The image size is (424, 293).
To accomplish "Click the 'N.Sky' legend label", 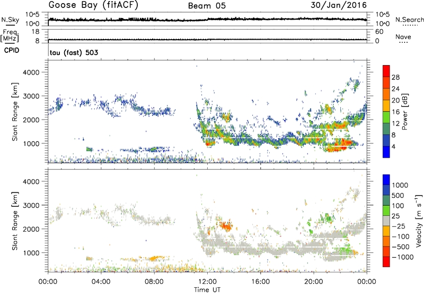I will (x=10, y=20).
